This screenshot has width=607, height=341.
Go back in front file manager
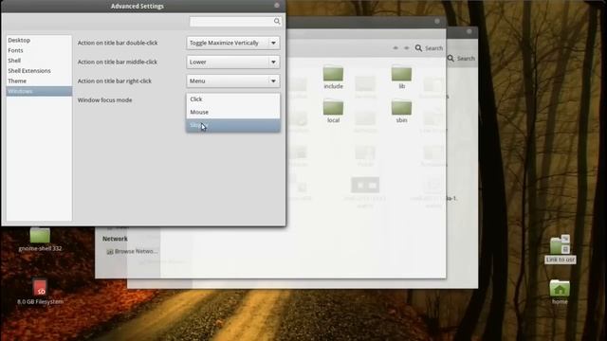tap(395, 48)
